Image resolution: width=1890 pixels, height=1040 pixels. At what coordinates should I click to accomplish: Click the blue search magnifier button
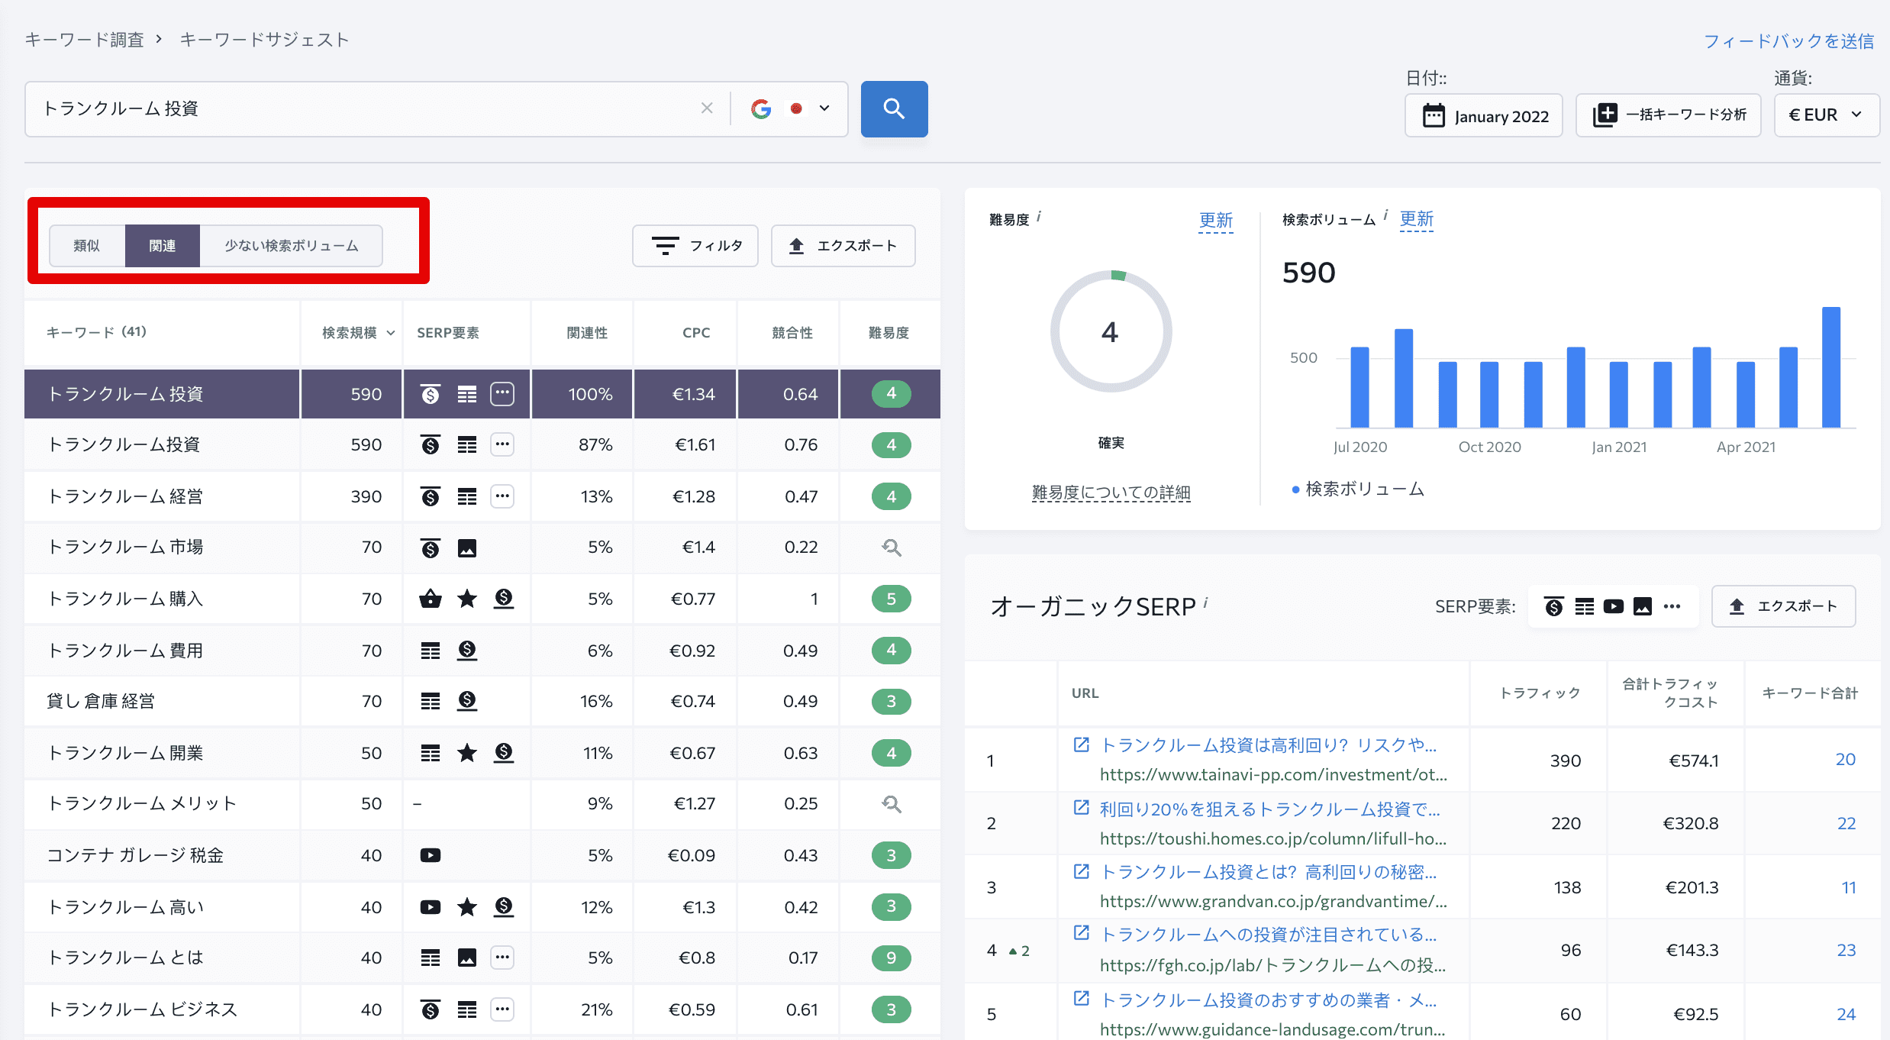894,109
